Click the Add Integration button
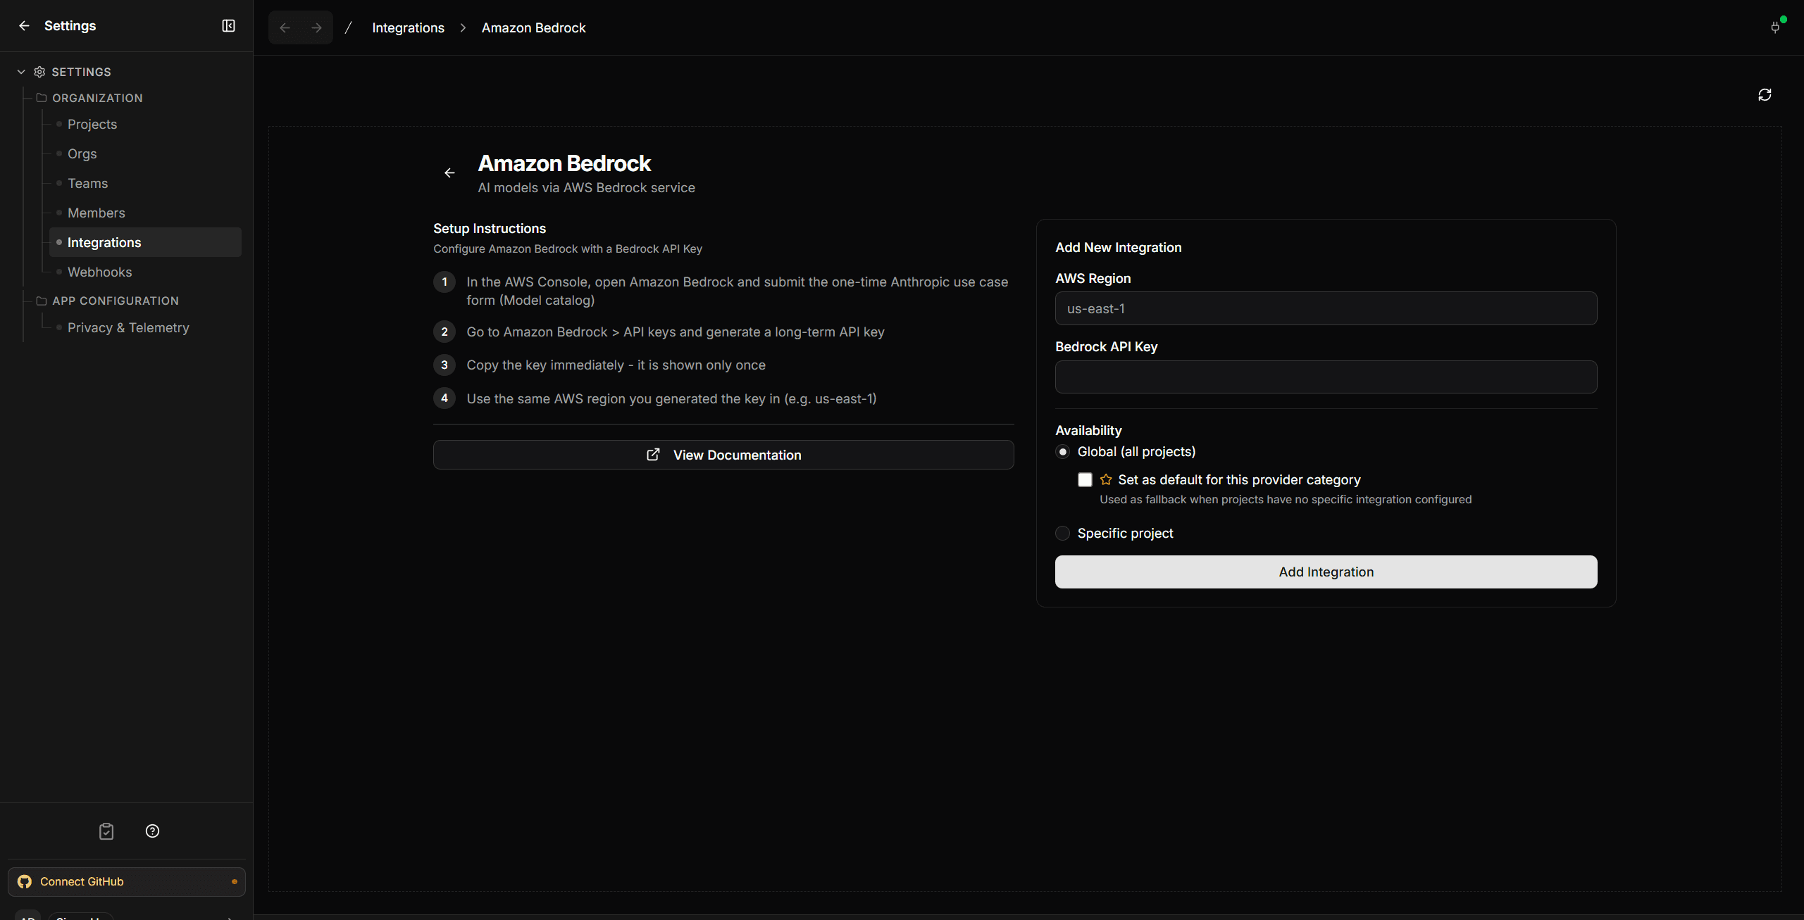This screenshot has height=920, width=1804. click(1326, 572)
